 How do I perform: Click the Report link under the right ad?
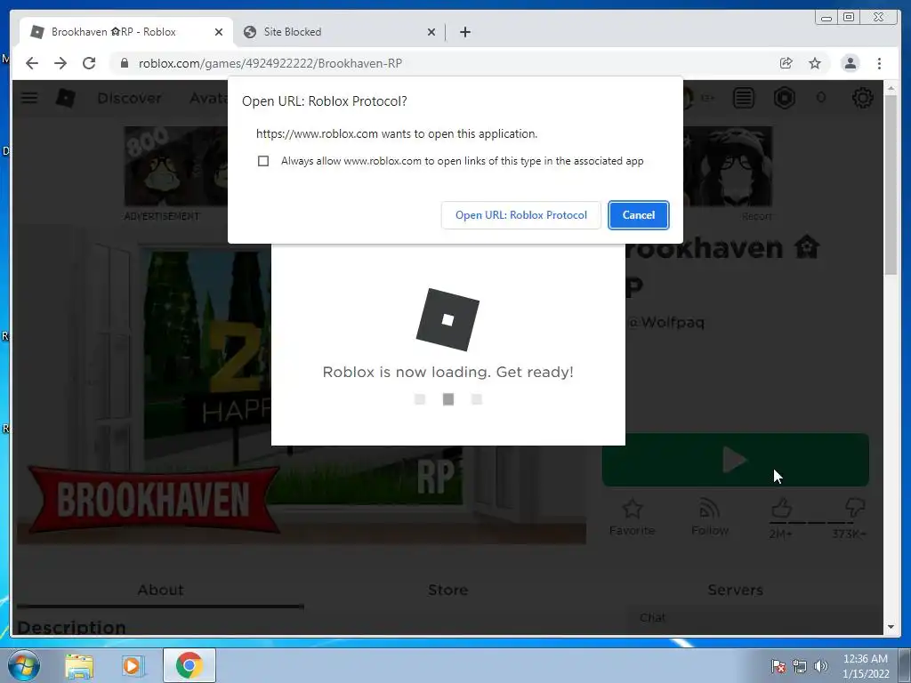(756, 216)
